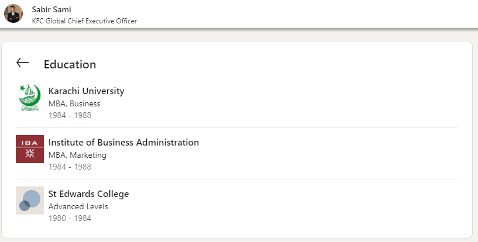
Task: Click the KFC Global Chief Executive Officer headline
Action: pyautogui.click(x=84, y=21)
